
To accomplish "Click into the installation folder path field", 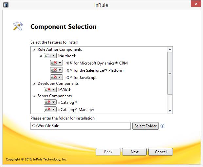I will (x=81, y=126).
